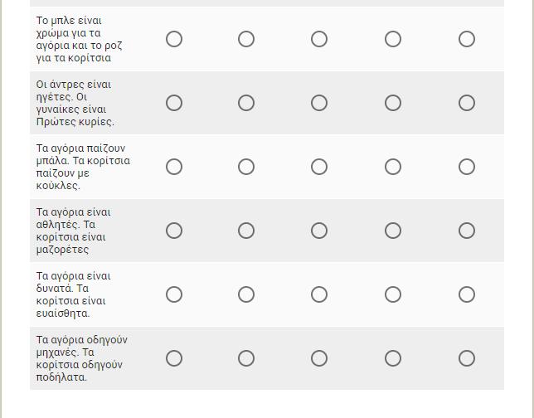Mark fifth option for 'Τα αγόρια είναι αθλητές' row
The image size is (534, 418).
pos(467,231)
